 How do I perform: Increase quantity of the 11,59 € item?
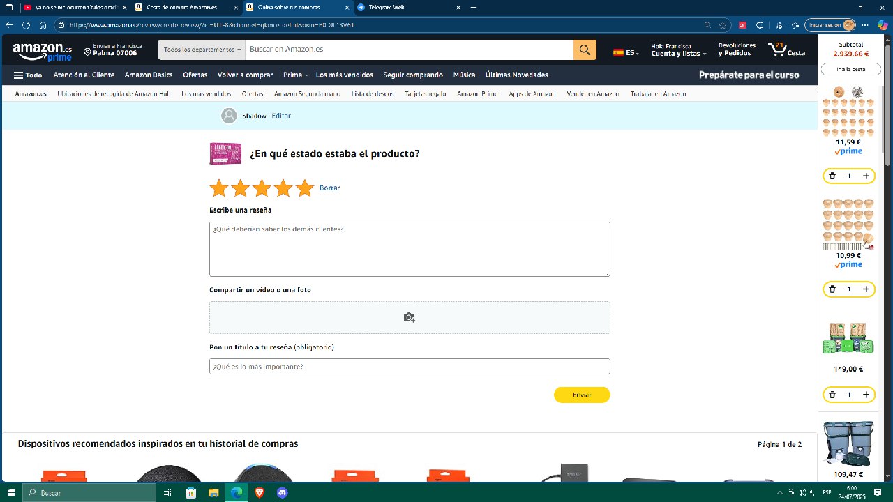tap(866, 176)
